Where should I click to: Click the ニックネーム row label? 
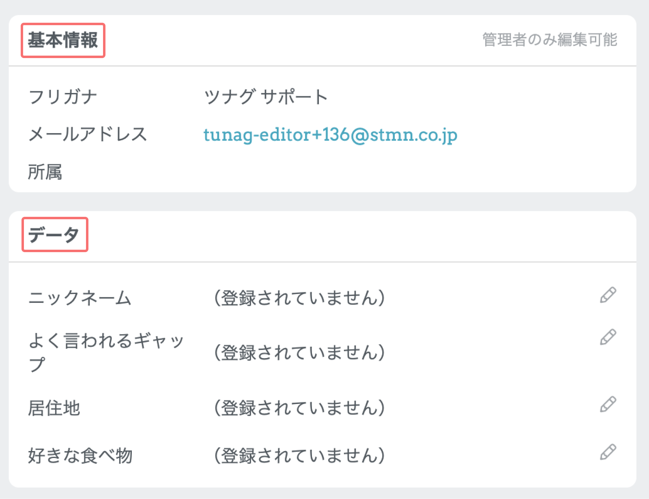pos(80,298)
